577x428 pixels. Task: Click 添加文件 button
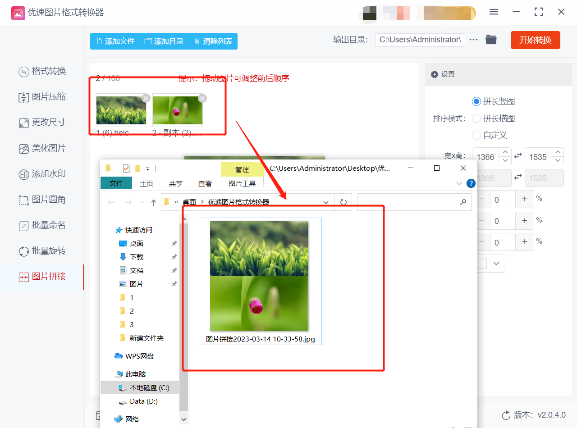click(x=115, y=41)
